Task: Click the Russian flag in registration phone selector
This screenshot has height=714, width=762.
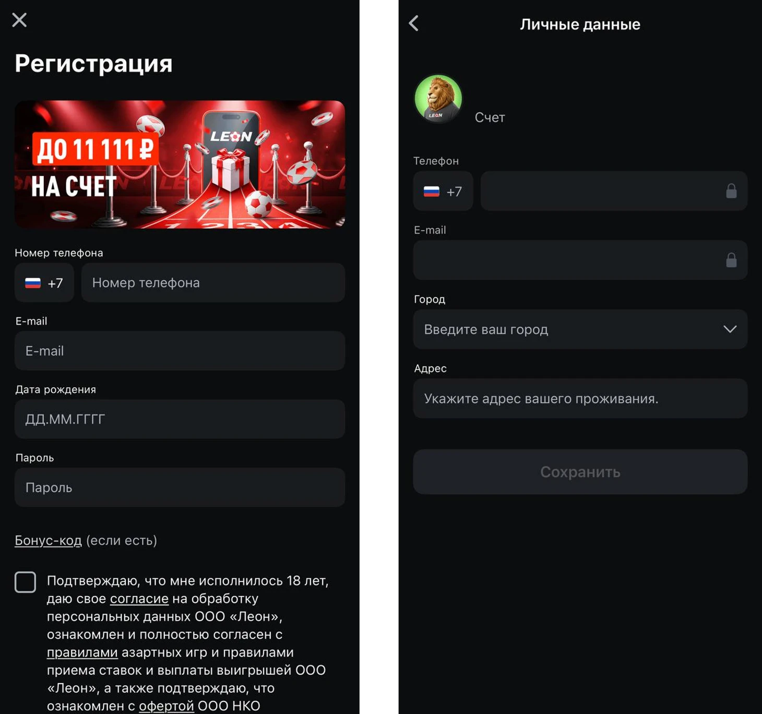Action: [x=33, y=283]
